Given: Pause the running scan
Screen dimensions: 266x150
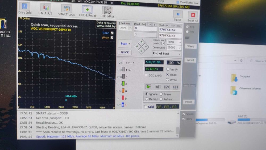Looking at the screenshot, I should tap(178, 16).
